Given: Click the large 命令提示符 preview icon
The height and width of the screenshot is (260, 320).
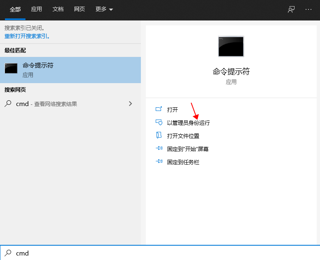Looking at the screenshot, I should point(231,46).
